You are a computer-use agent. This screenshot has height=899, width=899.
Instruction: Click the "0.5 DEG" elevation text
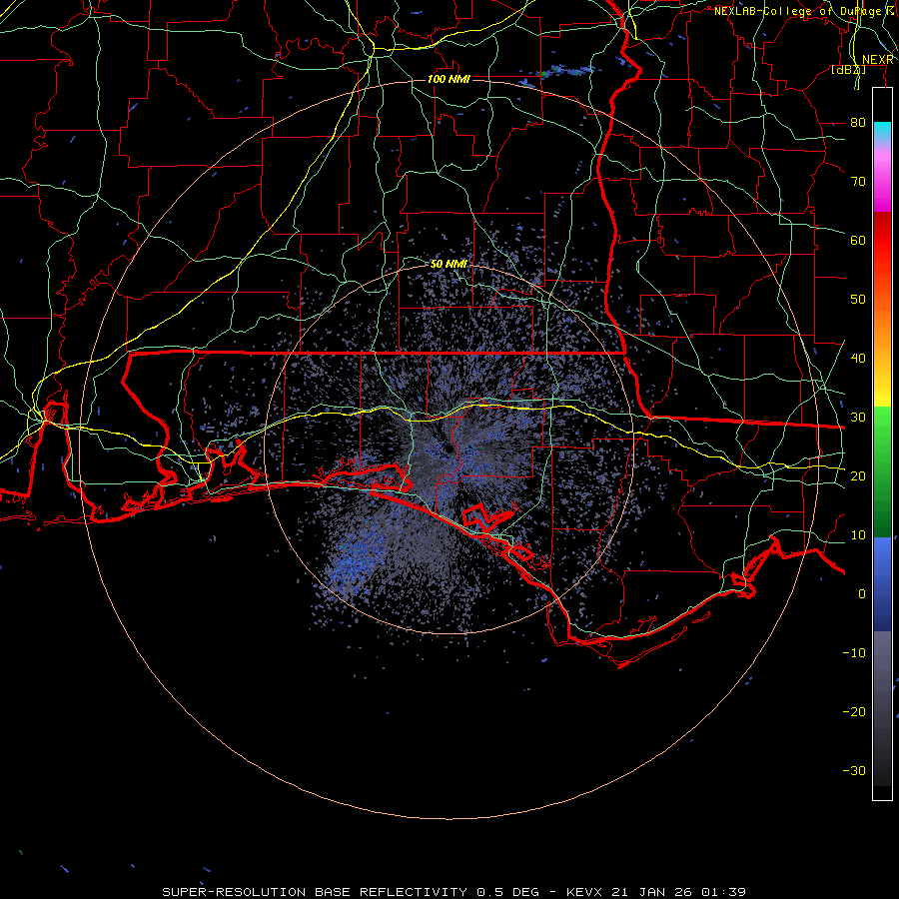[508, 892]
